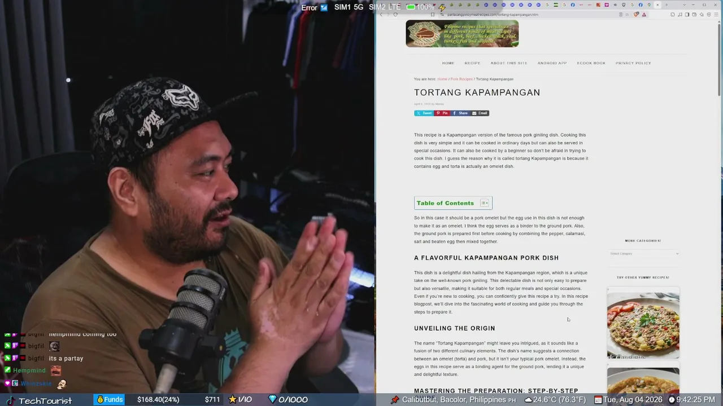Open the Select Category dropdown
This screenshot has height=406, width=723.
pos(643,254)
